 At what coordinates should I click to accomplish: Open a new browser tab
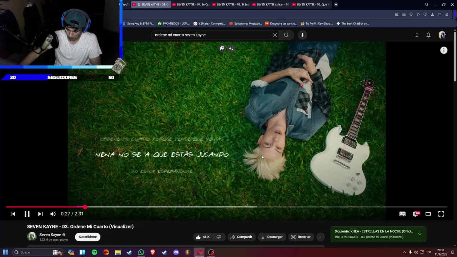pos(336,4)
